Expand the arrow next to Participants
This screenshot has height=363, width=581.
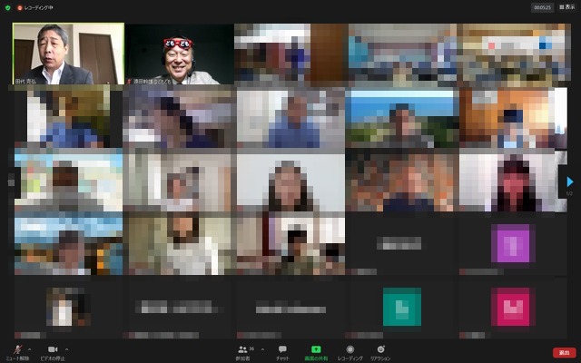click(x=263, y=348)
